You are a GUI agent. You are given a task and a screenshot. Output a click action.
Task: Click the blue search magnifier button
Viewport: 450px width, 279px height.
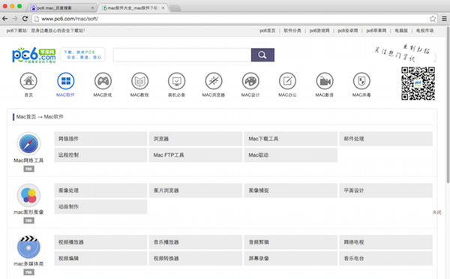(x=262, y=55)
